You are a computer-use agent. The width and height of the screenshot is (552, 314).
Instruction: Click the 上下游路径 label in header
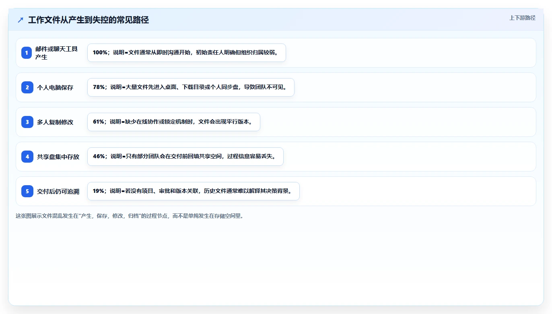(x=522, y=18)
